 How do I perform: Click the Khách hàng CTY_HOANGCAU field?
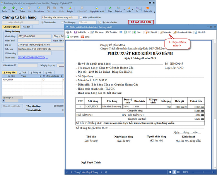click(34, 36)
